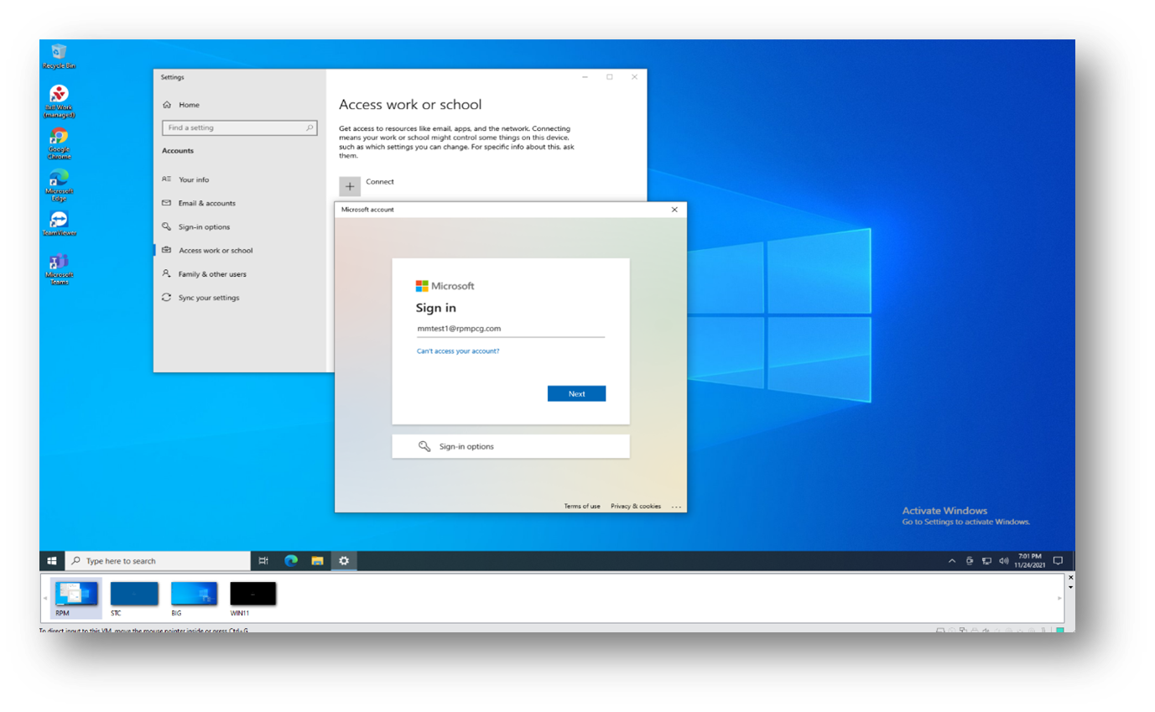
Task: Select the WIN11 virtual machine thumbnail
Action: [x=252, y=593]
